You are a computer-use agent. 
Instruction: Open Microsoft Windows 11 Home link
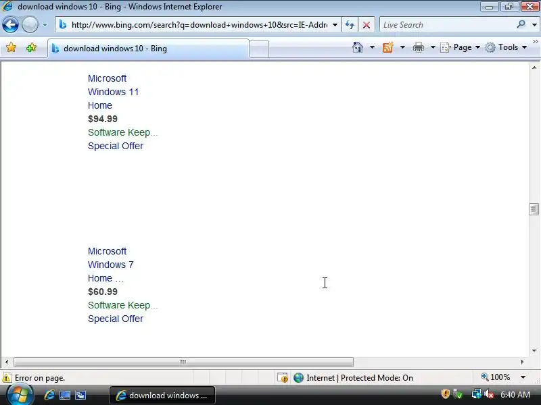point(113,92)
